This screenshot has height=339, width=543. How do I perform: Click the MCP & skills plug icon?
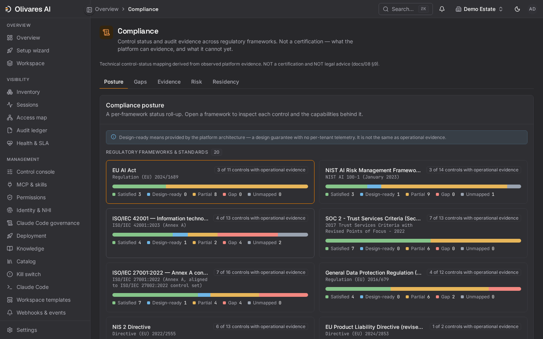point(10,185)
